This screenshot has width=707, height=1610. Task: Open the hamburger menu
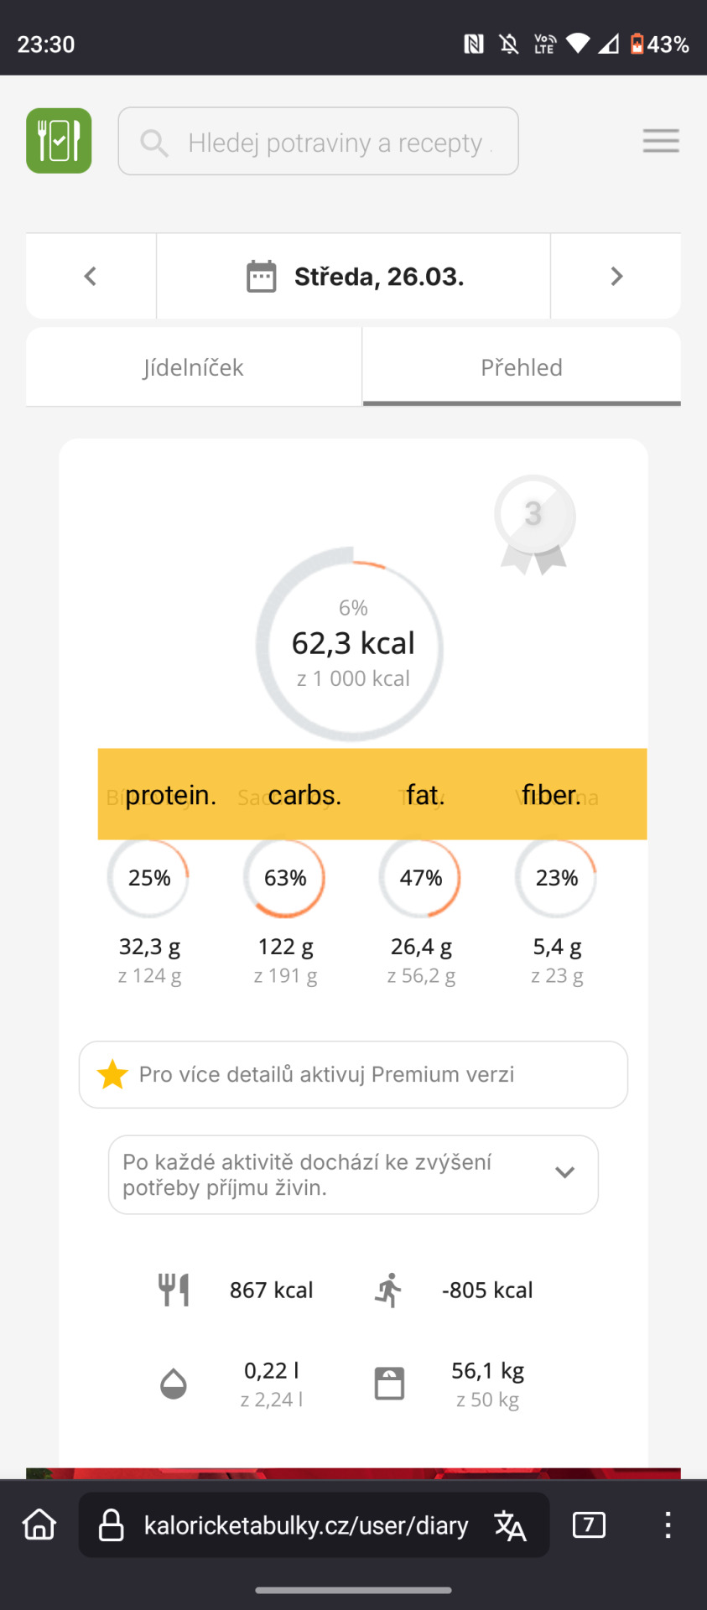point(661,141)
